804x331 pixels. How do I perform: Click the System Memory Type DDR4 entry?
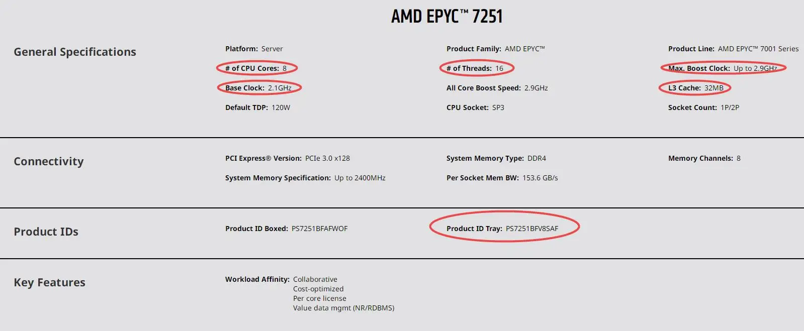tap(496, 158)
